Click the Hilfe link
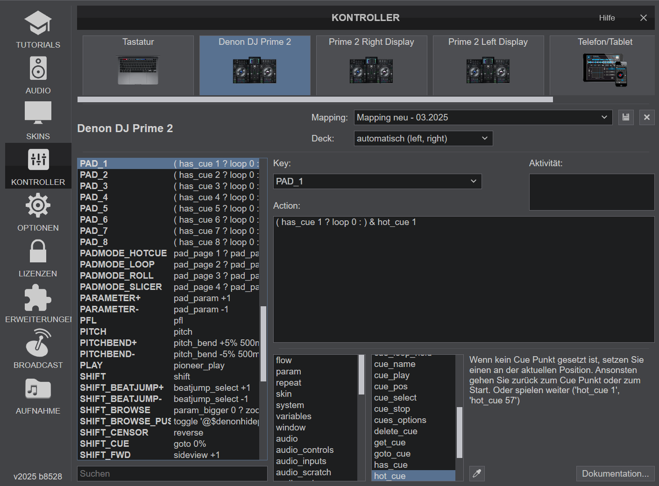 point(607,18)
